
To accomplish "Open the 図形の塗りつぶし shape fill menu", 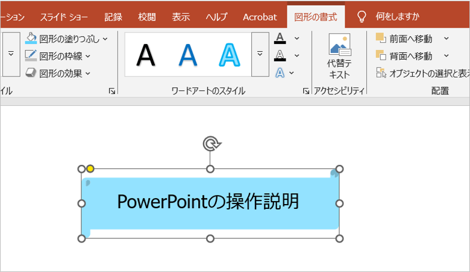I will click(66, 39).
